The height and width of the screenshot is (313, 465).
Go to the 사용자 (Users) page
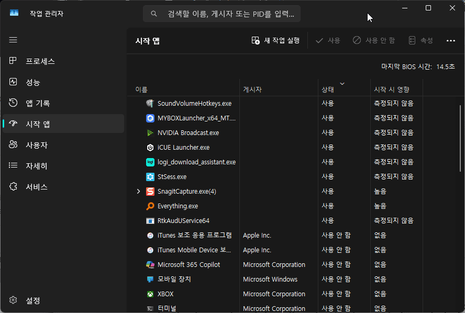63,145
